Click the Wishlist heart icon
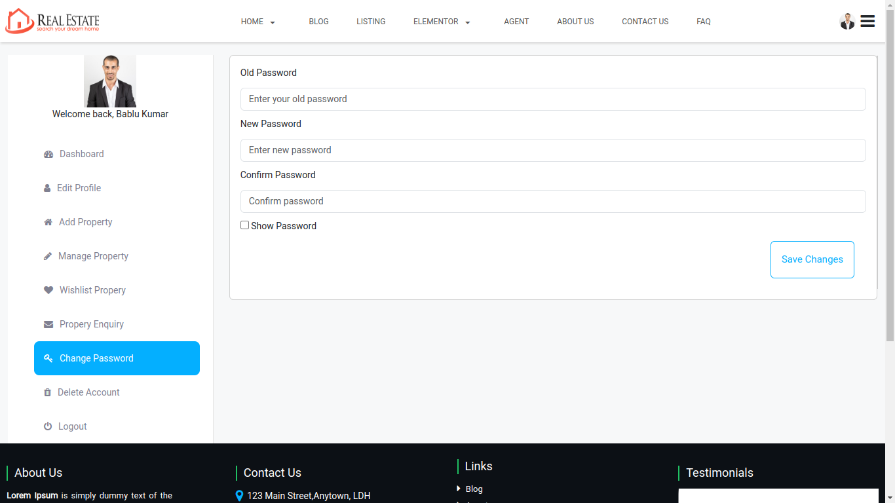Screen dimensions: 895x503 [x=48, y=290]
